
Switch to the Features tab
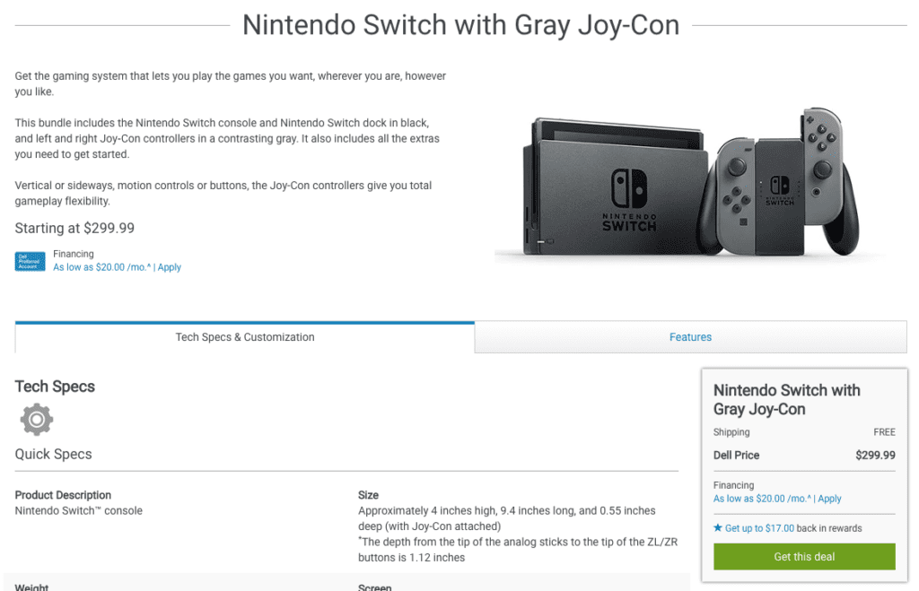(690, 337)
